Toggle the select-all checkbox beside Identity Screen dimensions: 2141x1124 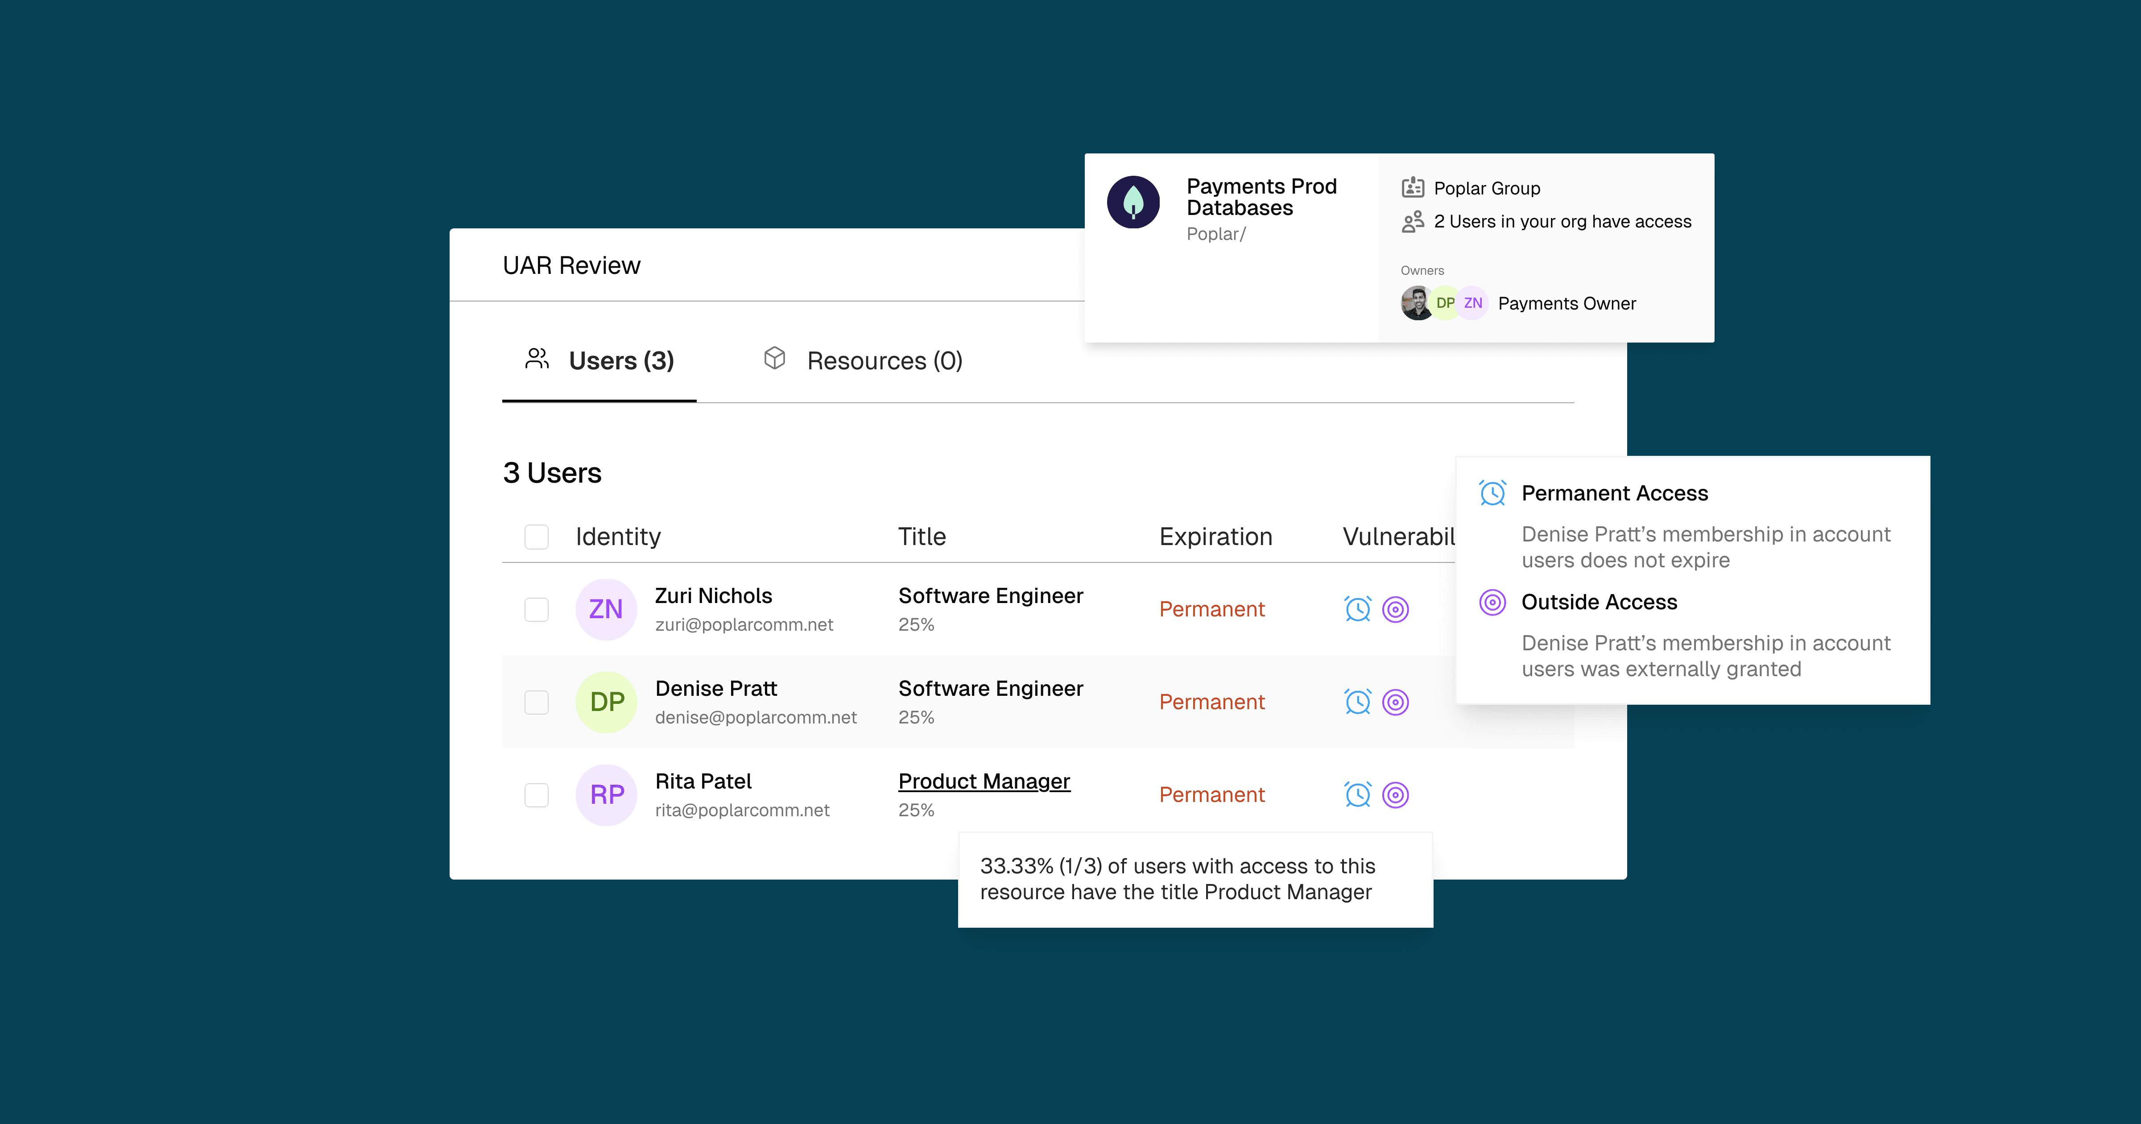point(536,537)
